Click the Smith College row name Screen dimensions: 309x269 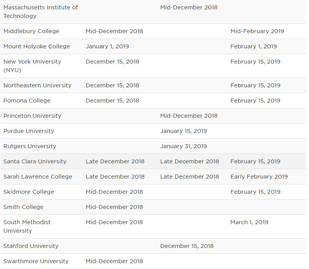23,207
